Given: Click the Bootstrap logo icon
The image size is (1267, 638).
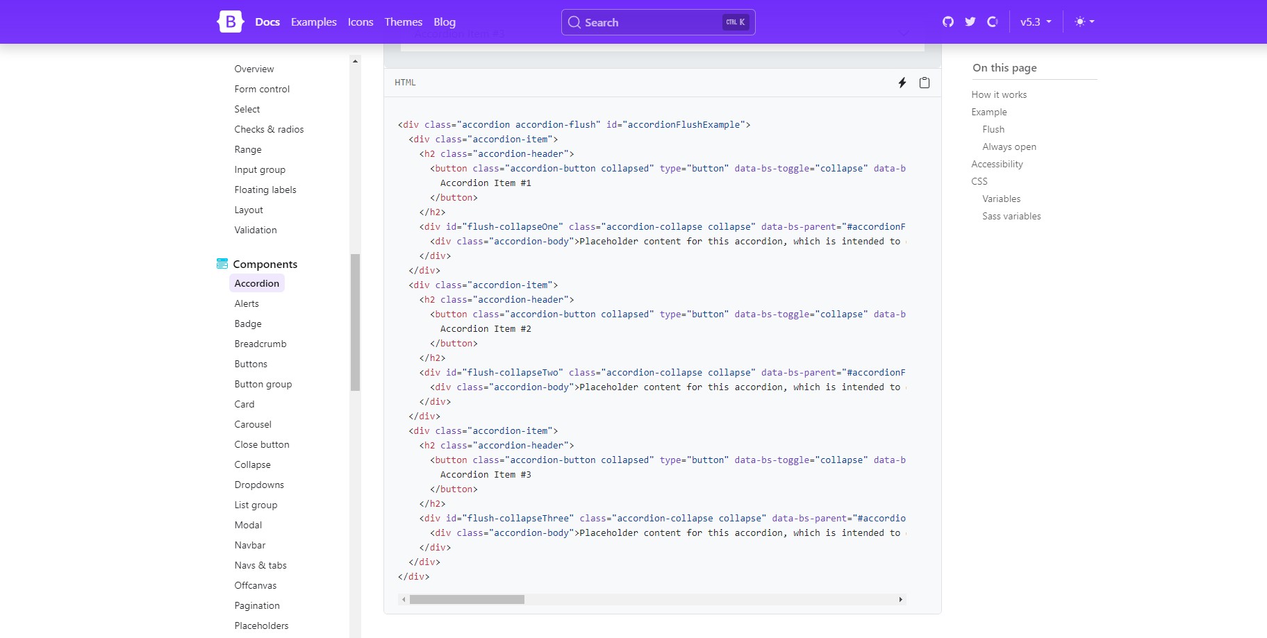Looking at the screenshot, I should 230,22.
